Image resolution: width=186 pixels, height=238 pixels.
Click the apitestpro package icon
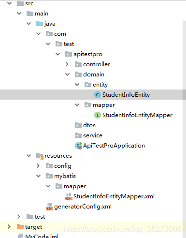(69, 54)
